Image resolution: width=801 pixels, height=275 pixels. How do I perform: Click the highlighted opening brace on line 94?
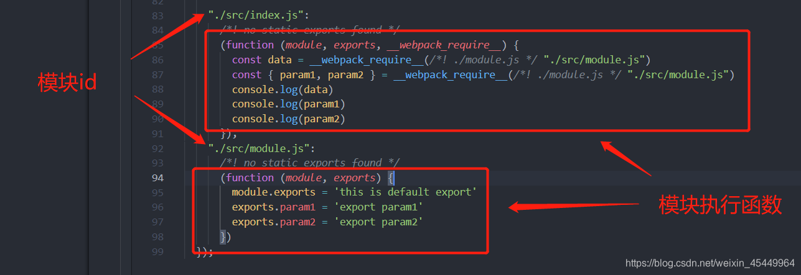[391, 178]
